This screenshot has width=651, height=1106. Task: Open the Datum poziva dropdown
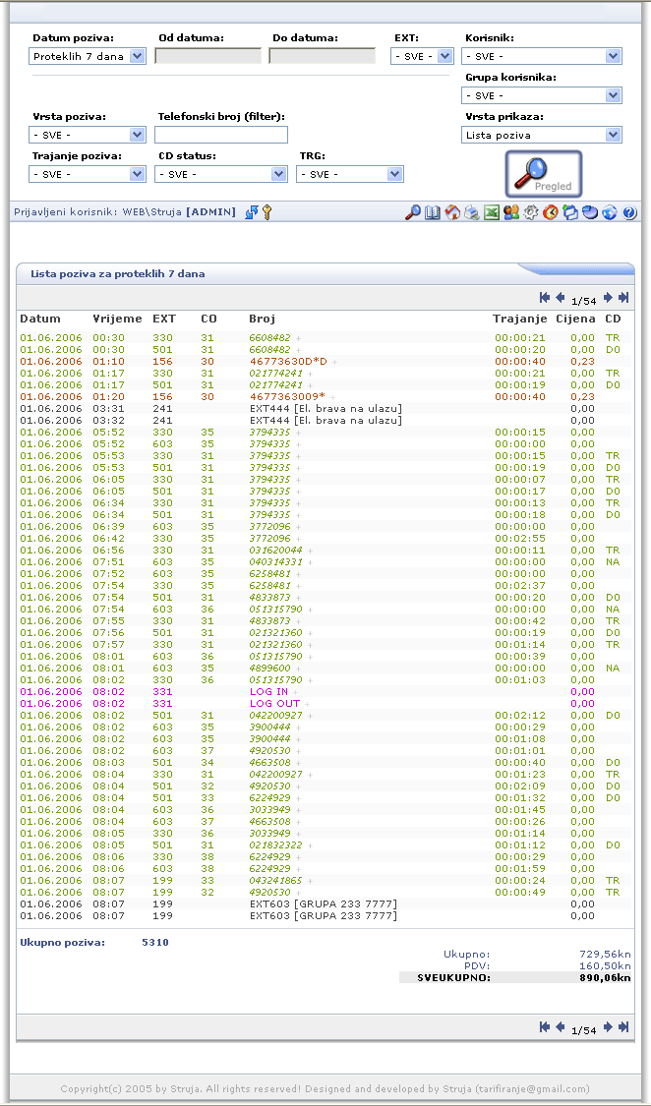(x=88, y=56)
